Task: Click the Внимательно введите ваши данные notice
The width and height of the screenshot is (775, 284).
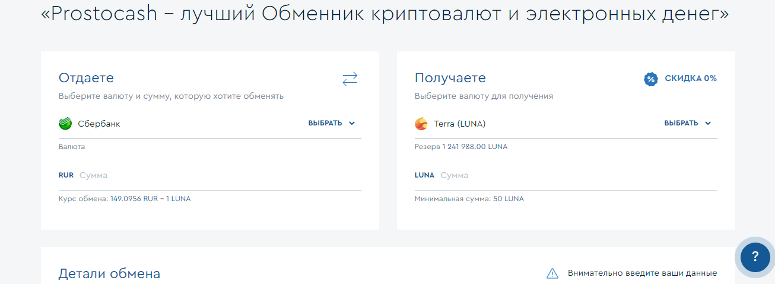Action: 642,273
